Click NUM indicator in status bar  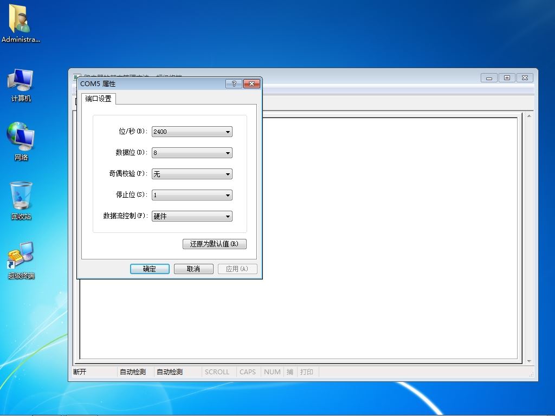tap(272, 372)
